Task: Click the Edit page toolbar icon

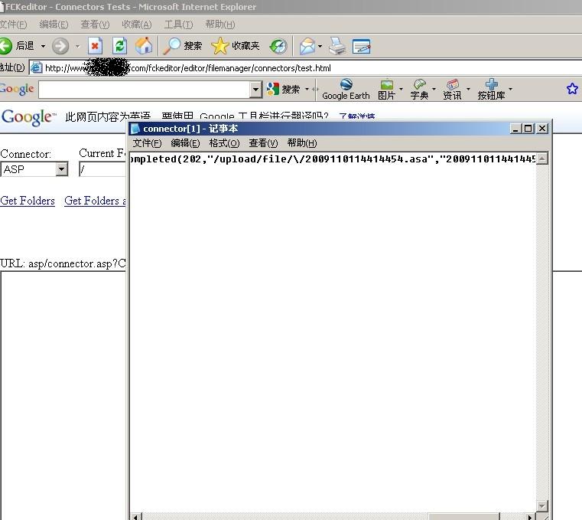Action: coord(361,46)
